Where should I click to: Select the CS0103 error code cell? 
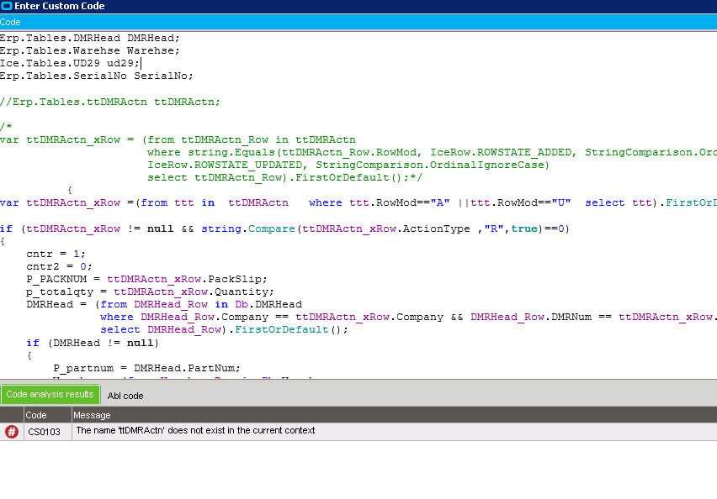(x=48, y=432)
